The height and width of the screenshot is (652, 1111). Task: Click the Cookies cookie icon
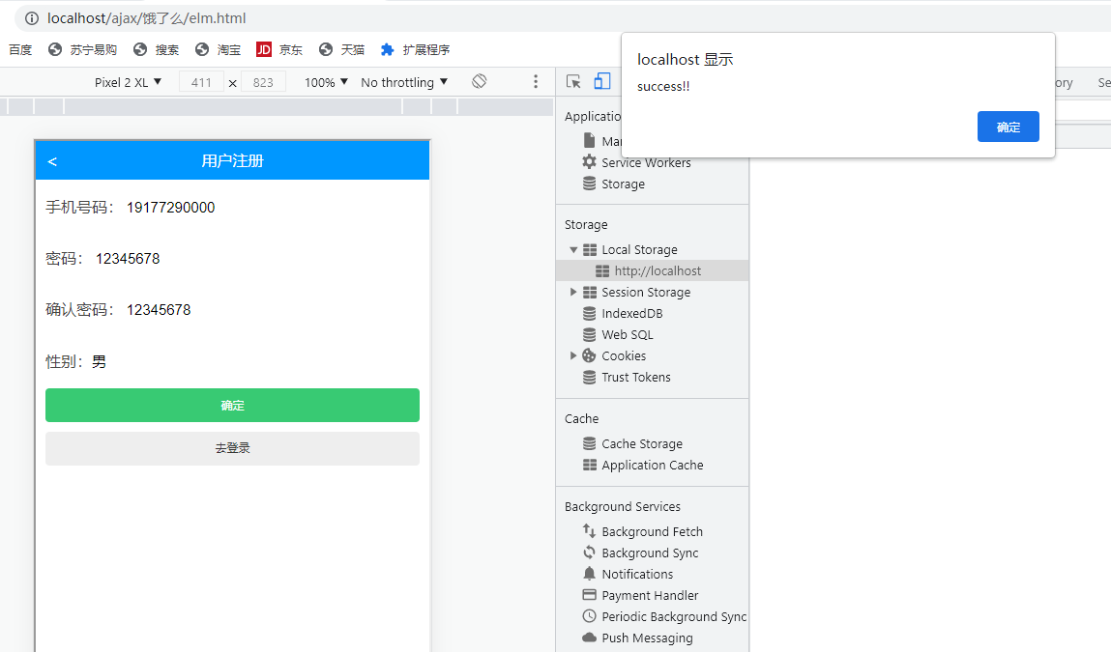(589, 355)
